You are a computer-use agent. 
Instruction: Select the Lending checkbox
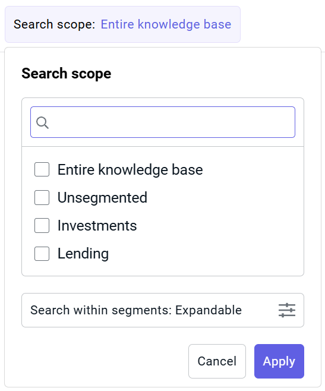click(x=42, y=254)
